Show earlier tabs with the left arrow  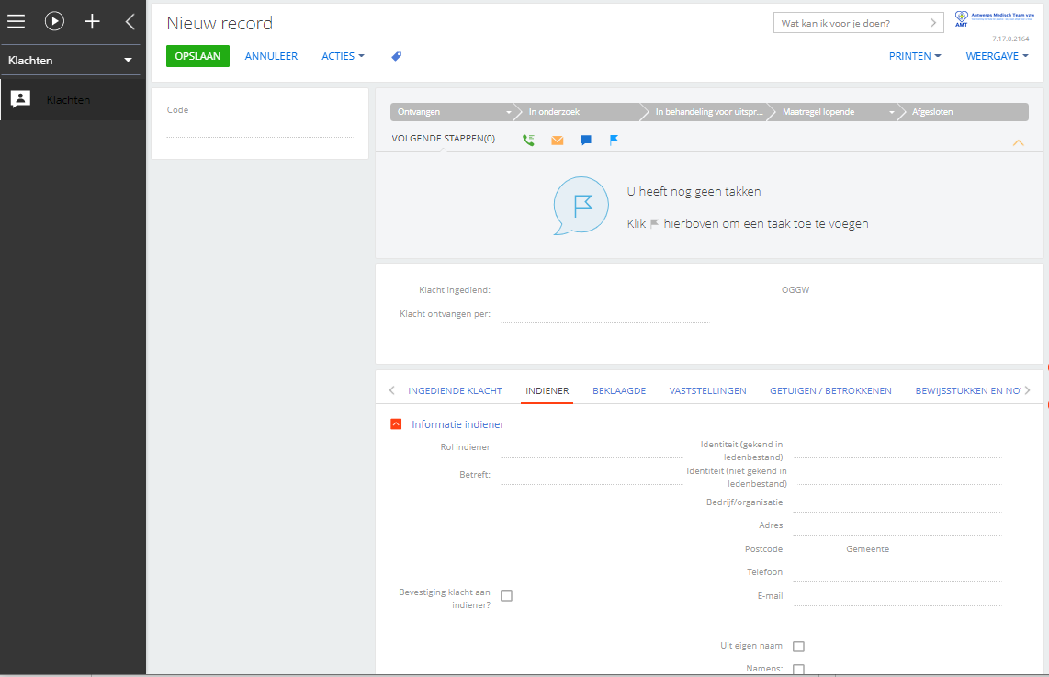(x=392, y=390)
